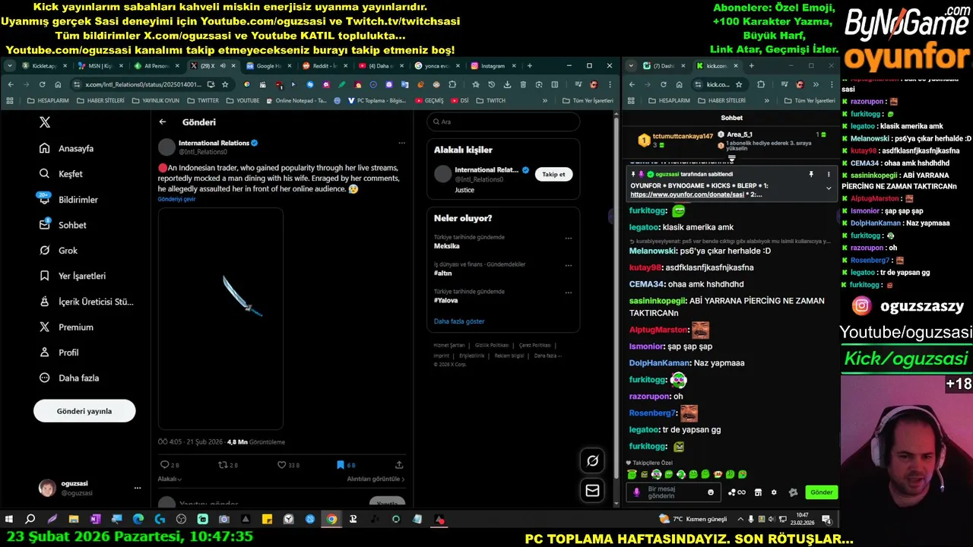Image resolution: width=973 pixels, height=547 pixels.
Task: Open Tüm Yer İşaretleri folder, left browser
Action: point(588,100)
